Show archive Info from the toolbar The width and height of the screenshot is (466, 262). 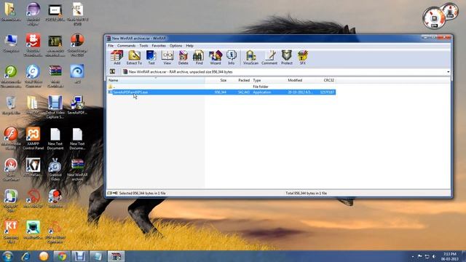point(232,57)
